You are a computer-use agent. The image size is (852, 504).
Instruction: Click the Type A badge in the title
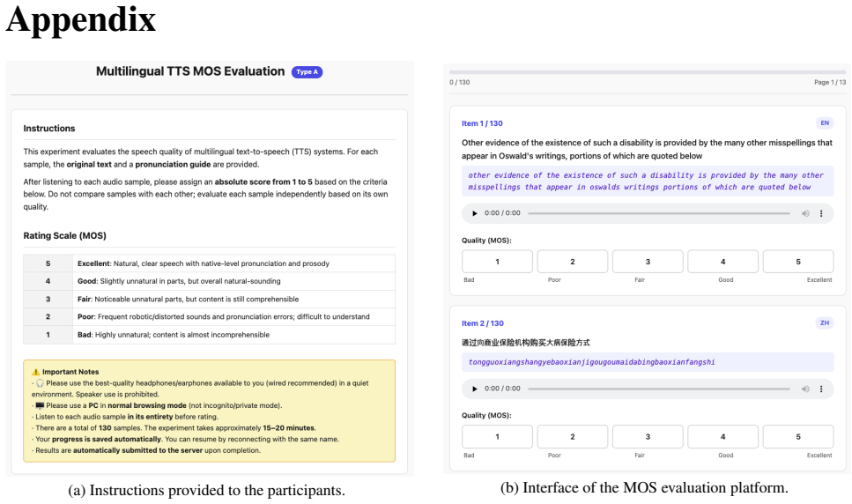307,72
